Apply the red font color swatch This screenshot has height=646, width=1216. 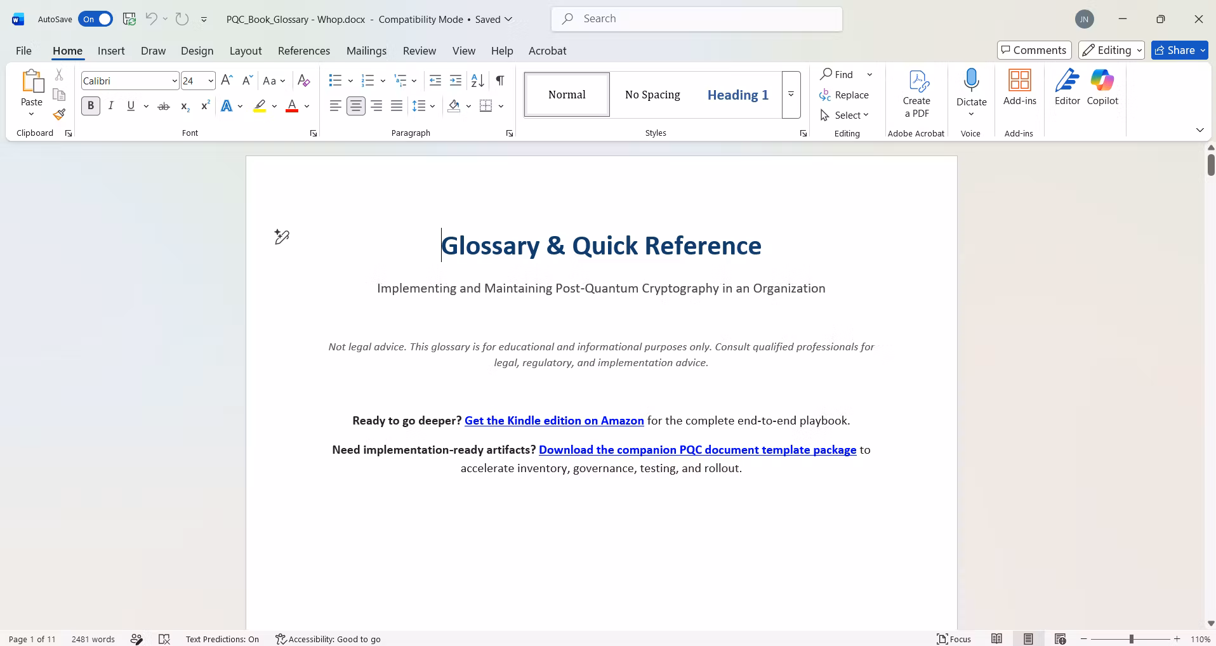(x=292, y=106)
